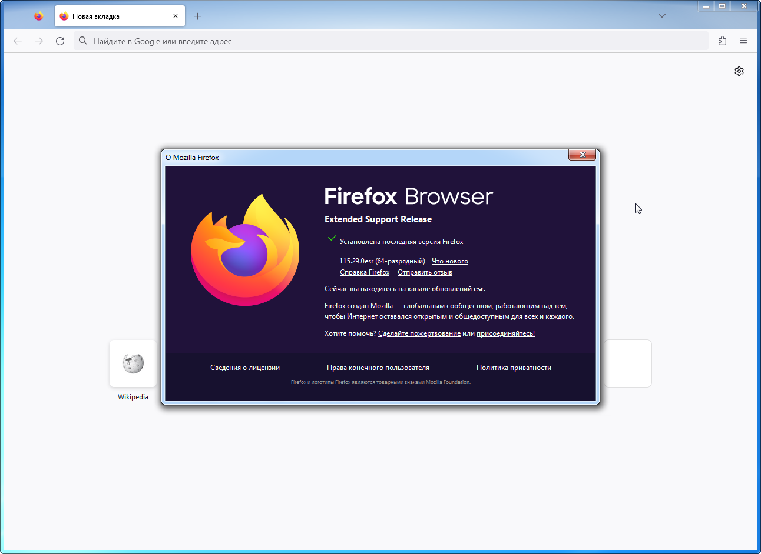
Task: Click the Extended Support Release text
Action: point(378,219)
